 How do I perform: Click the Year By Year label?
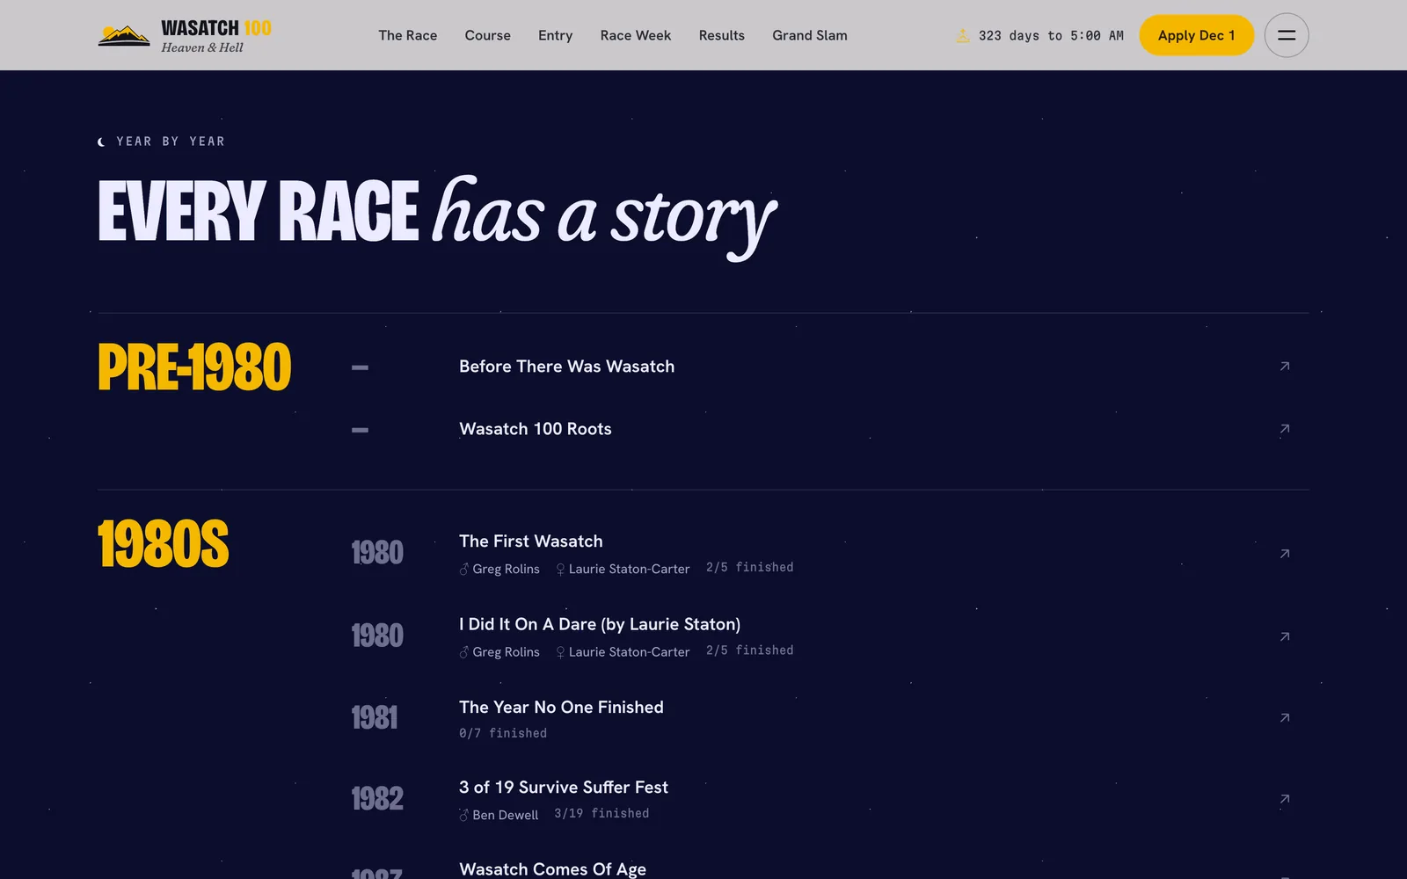click(171, 142)
